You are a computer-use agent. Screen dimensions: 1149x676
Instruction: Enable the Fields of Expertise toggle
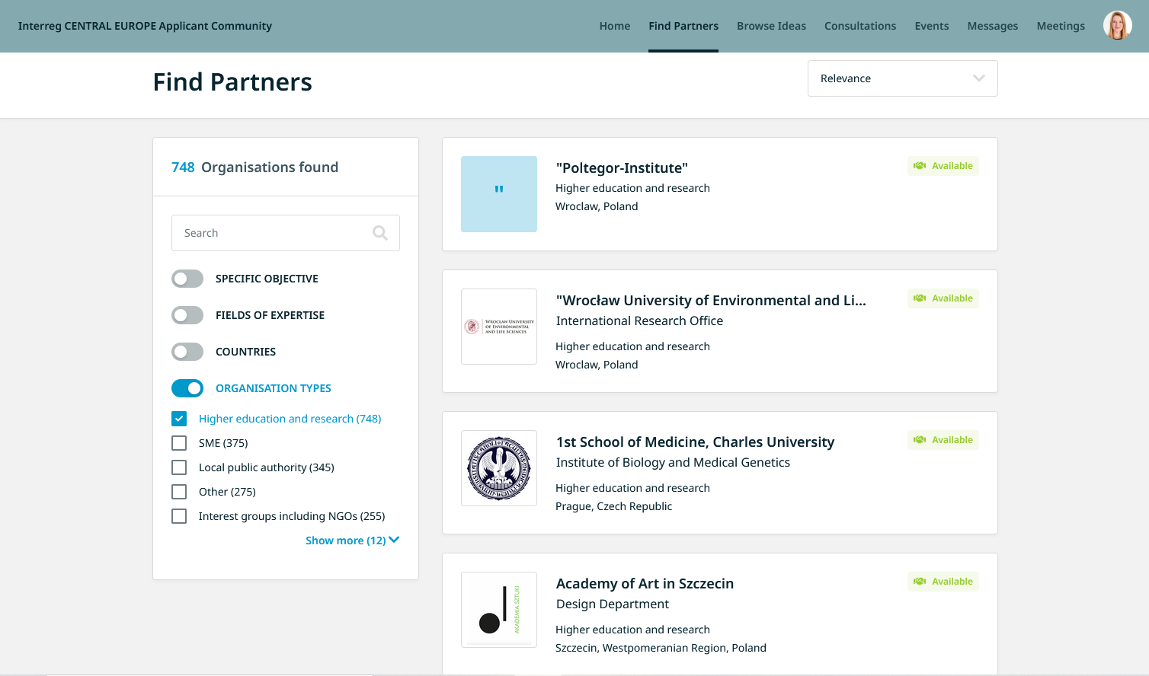click(x=187, y=315)
